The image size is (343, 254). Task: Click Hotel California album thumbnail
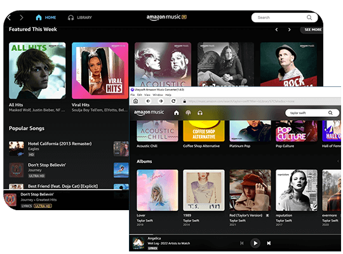17,149
